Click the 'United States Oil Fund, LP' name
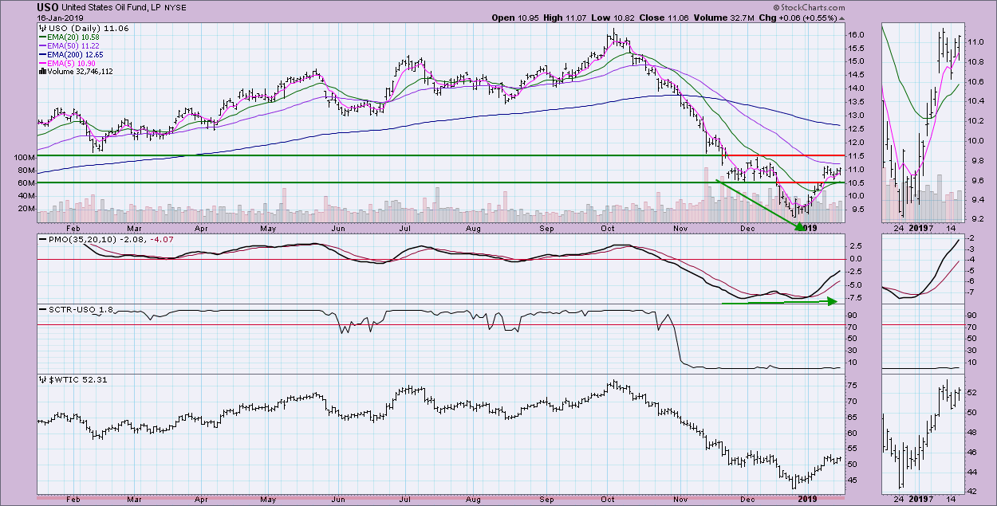The image size is (997, 506). [x=112, y=9]
